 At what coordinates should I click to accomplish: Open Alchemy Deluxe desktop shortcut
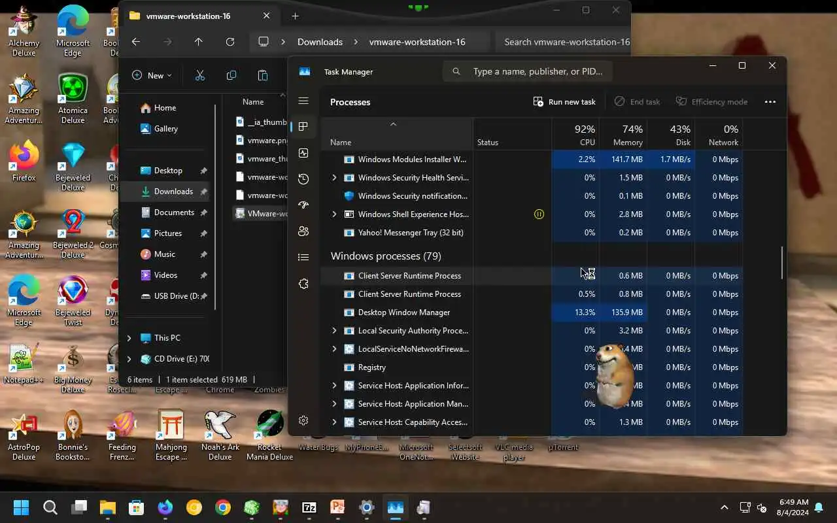(24, 31)
